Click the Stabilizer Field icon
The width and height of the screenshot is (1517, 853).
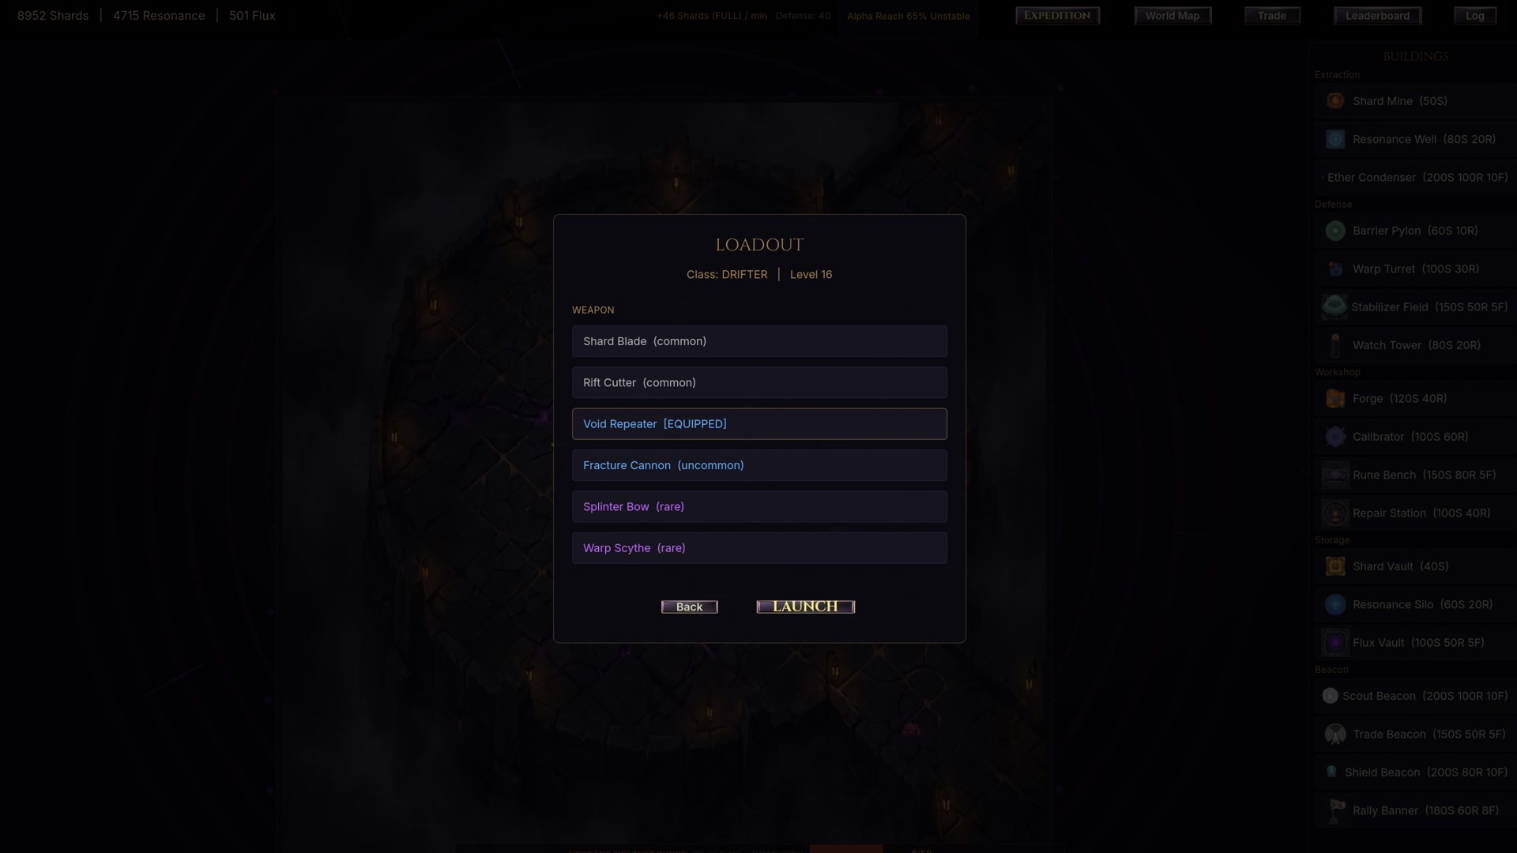click(1334, 306)
